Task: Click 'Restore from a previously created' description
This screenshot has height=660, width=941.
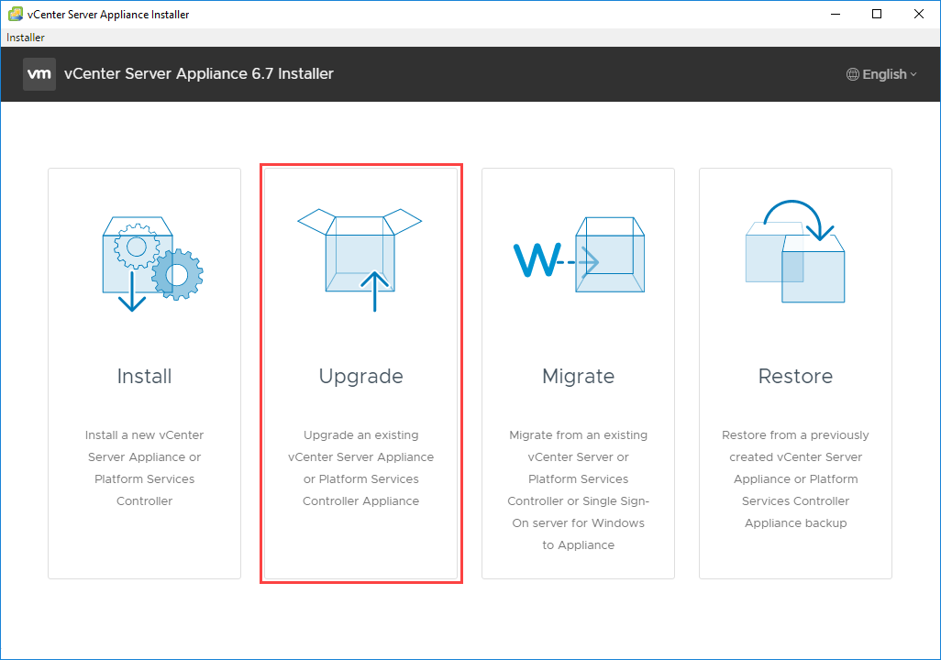Action: (x=795, y=478)
